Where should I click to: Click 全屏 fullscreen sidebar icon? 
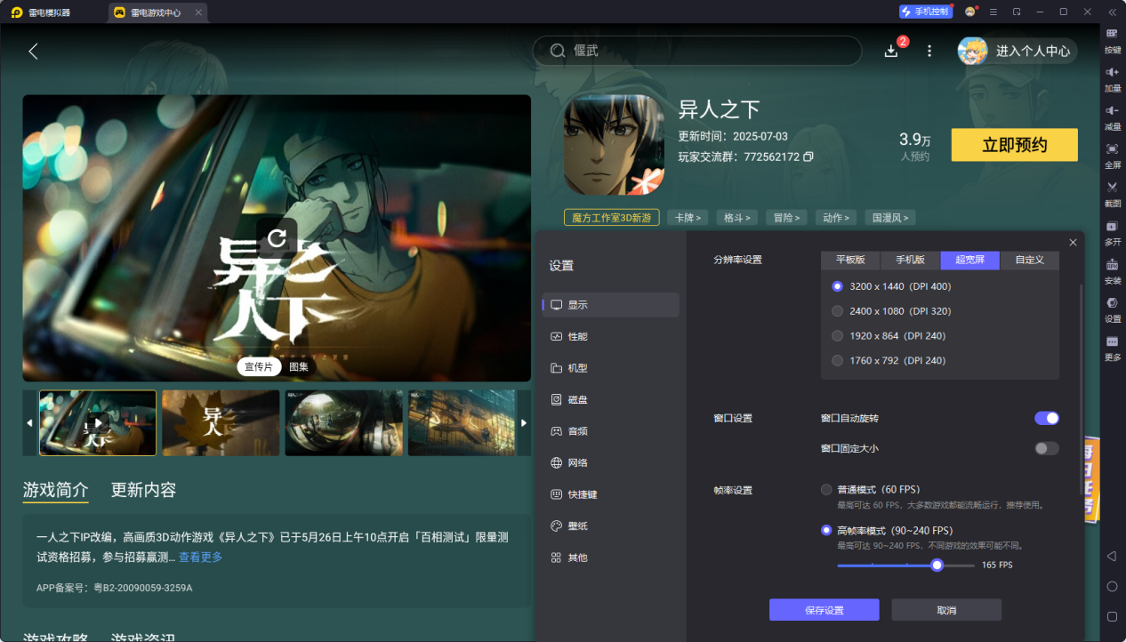pos(1112,156)
